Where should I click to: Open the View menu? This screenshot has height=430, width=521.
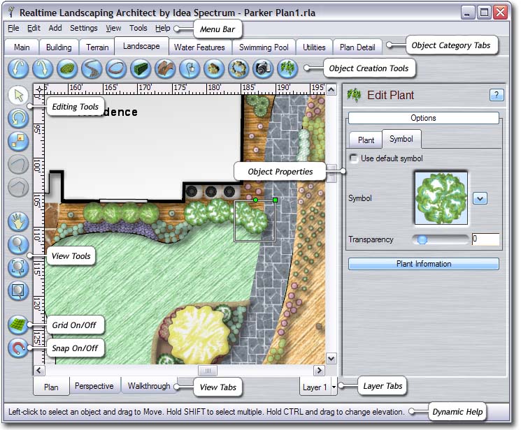113,28
